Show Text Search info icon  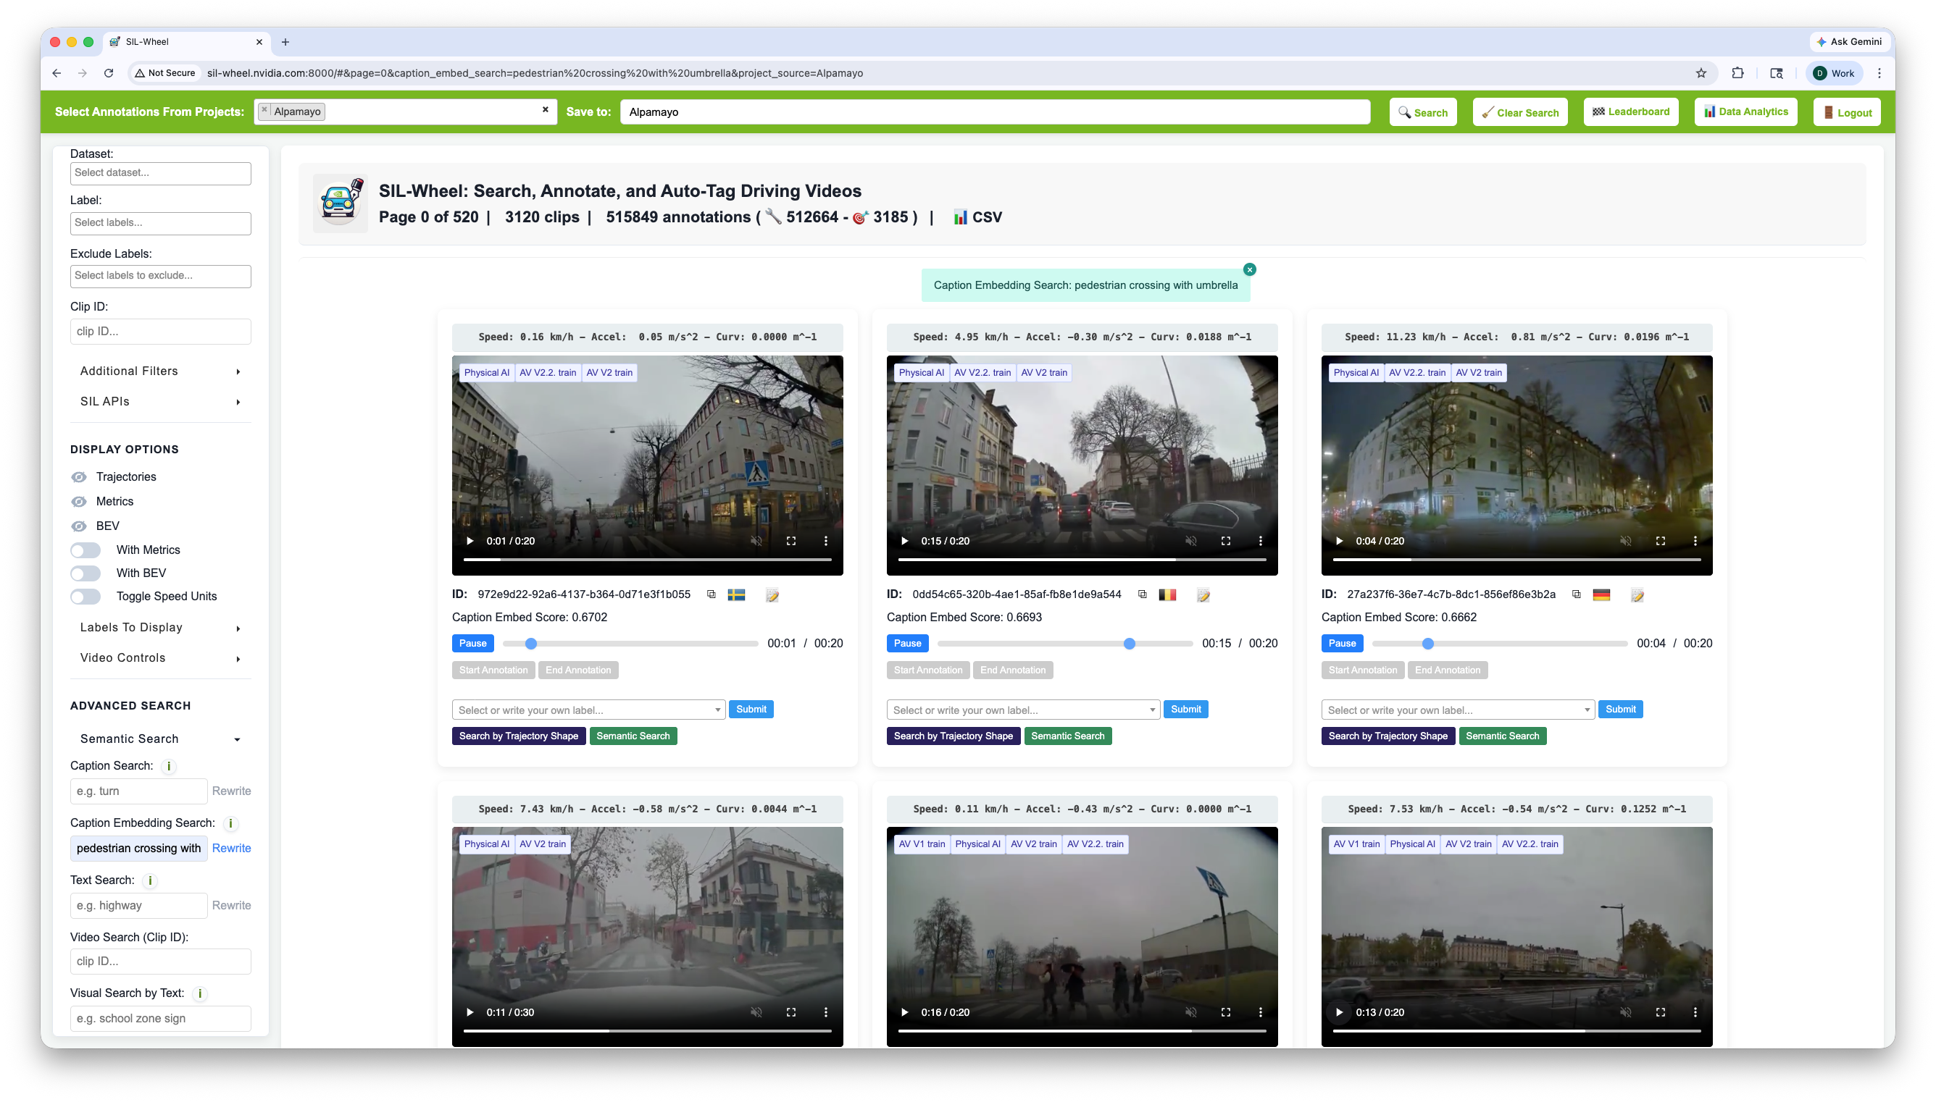150,880
